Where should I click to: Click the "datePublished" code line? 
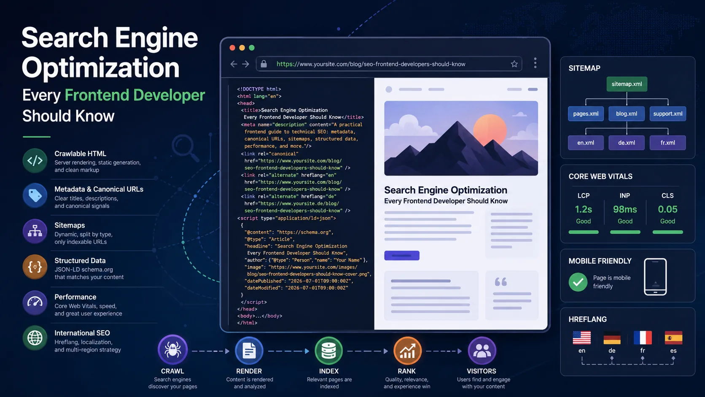[x=299, y=281]
